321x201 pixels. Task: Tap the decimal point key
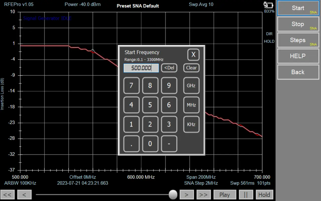131,144
